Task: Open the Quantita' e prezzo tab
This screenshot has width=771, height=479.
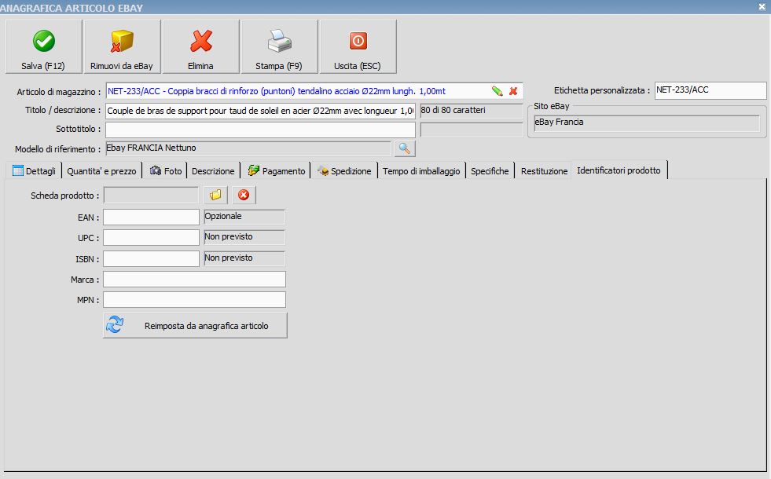Action: [x=101, y=171]
